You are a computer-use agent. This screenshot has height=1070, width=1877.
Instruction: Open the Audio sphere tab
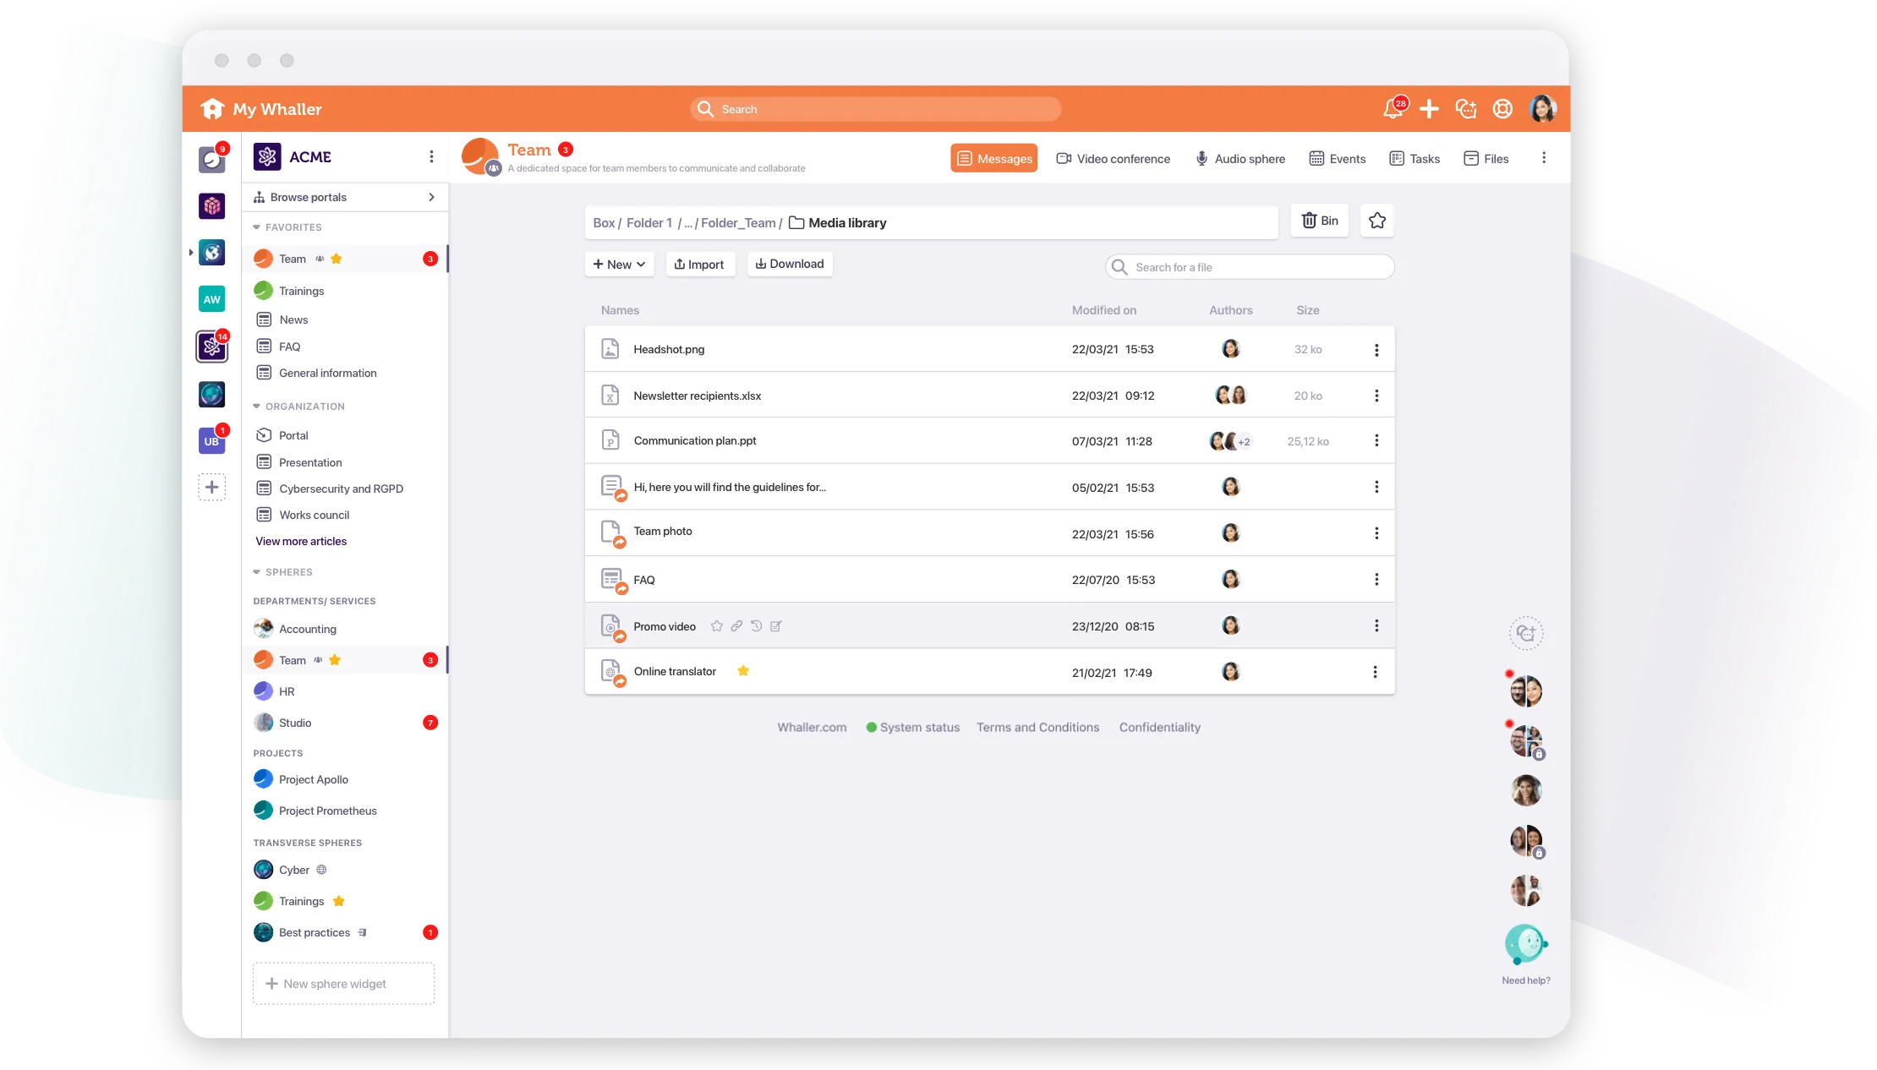point(1240,159)
